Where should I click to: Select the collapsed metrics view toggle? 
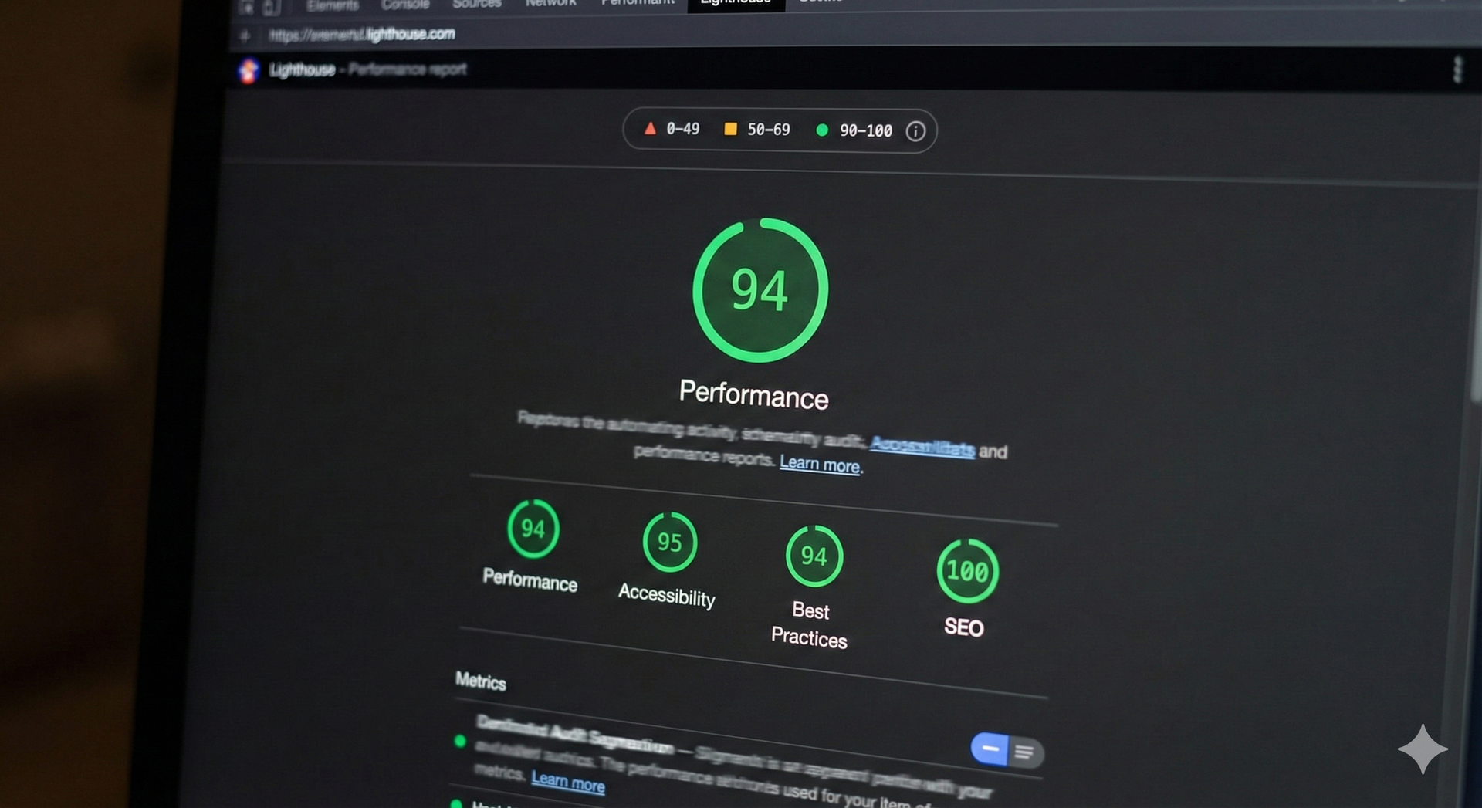pos(990,748)
